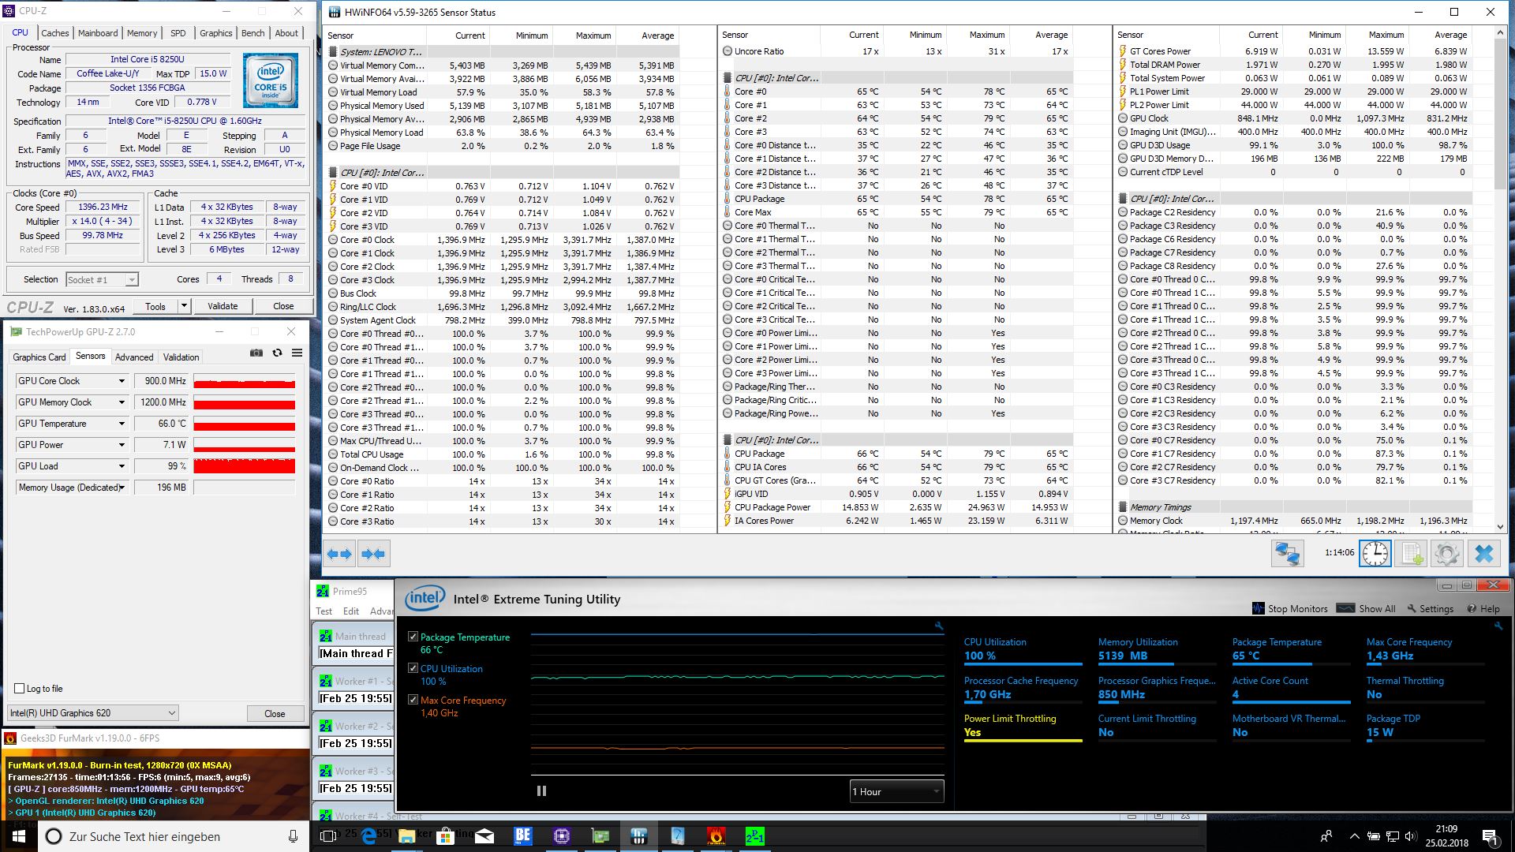
Task: Click the Close button in CPU-Z
Action: [283, 306]
